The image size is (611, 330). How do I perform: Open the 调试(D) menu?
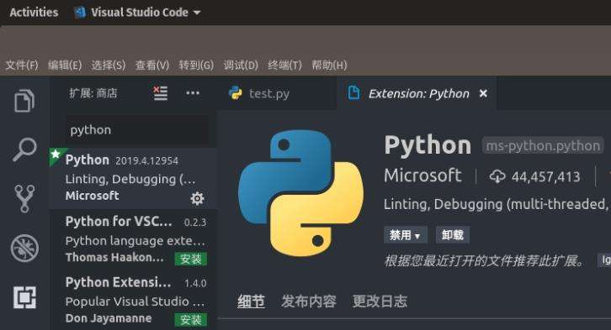[x=241, y=65]
